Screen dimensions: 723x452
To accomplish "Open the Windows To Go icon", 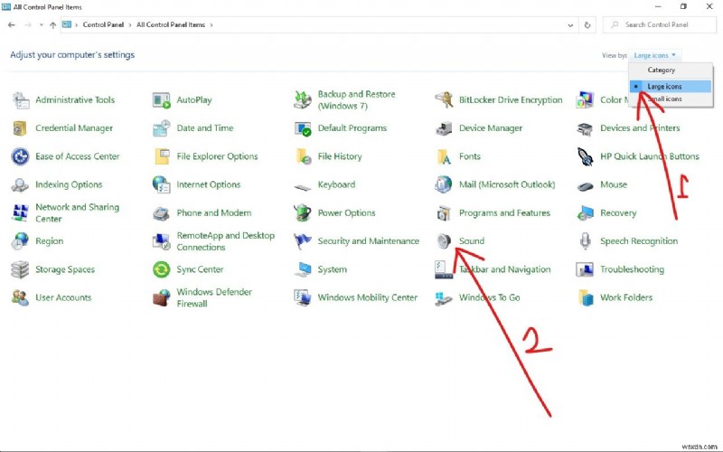I will tap(444, 299).
